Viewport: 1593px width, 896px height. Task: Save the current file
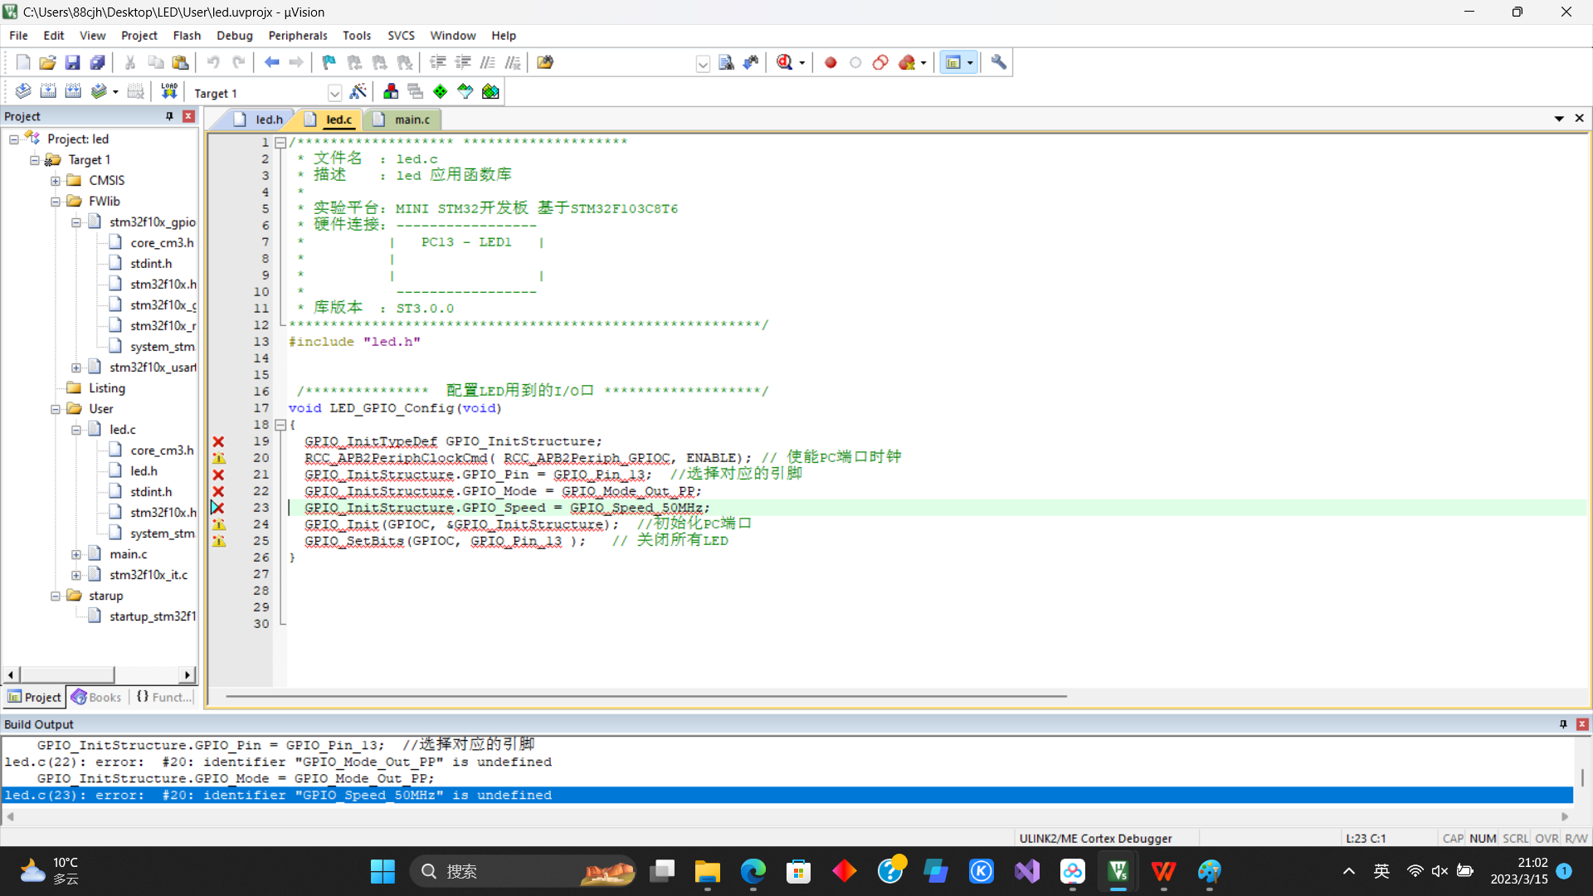pyautogui.click(x=73, y=62)
